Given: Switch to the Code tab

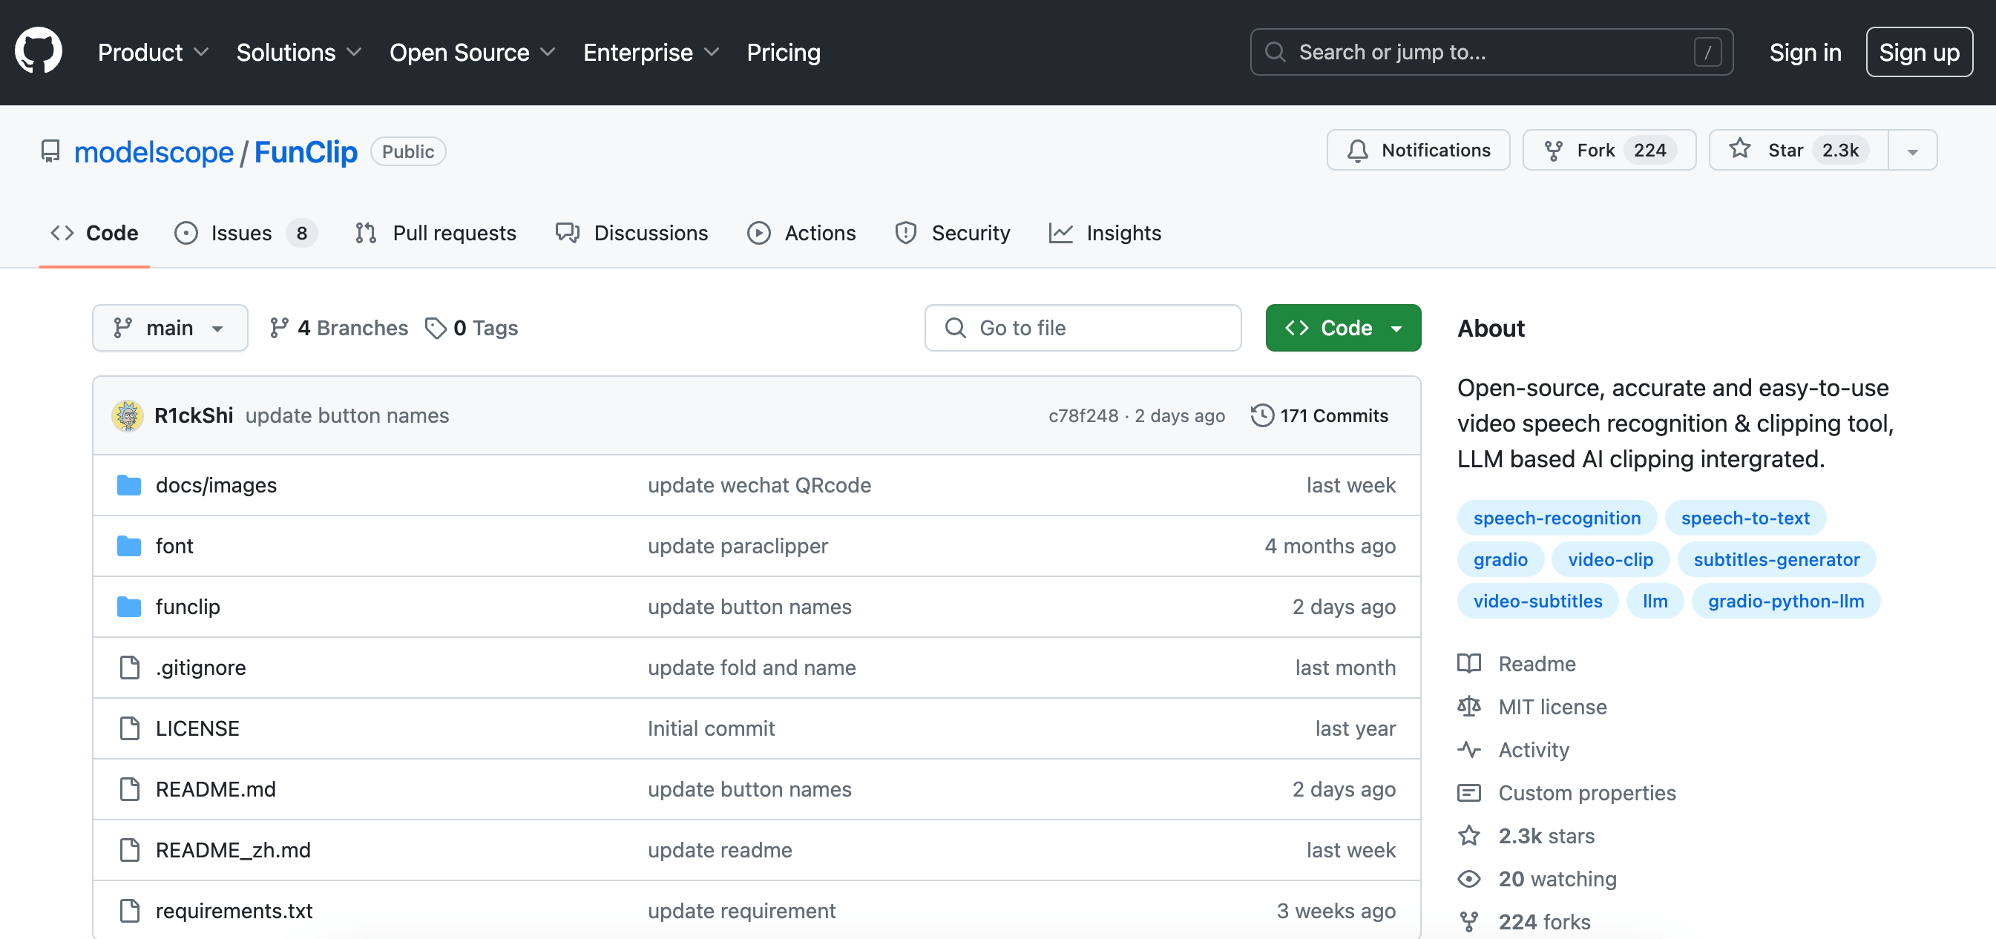Looking at the screenshot, I should coord(93,232).
